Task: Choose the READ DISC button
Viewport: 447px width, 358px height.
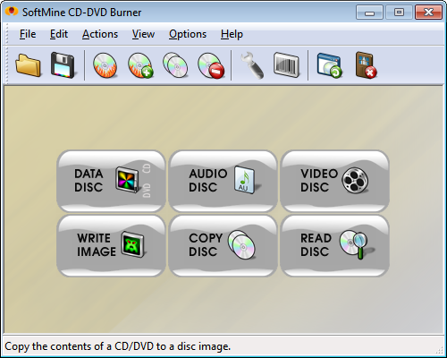Action: 334,245
